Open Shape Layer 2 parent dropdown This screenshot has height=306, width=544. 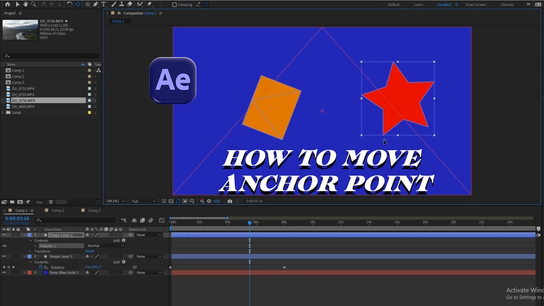(x=148, y=235)
